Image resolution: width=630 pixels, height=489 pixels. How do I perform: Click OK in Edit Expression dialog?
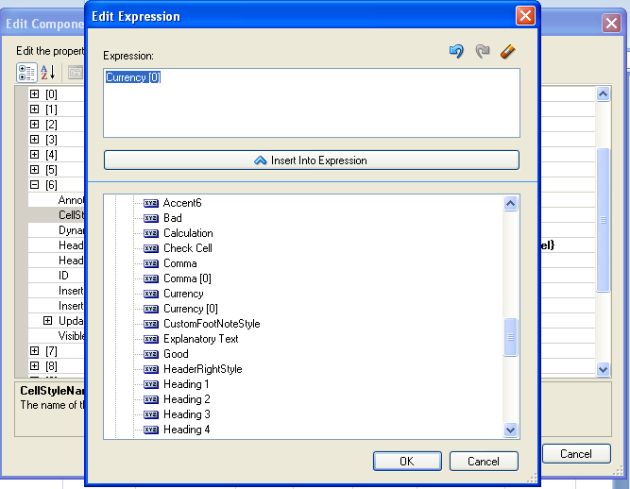click(407, 461)
